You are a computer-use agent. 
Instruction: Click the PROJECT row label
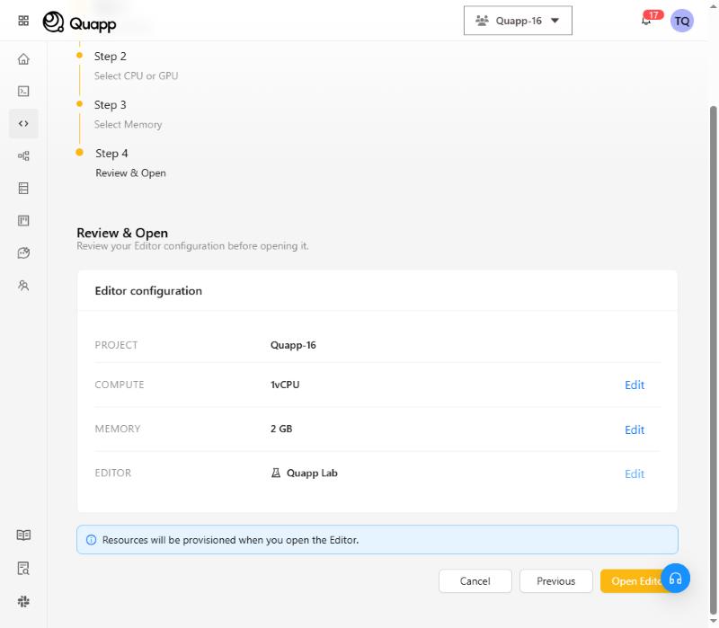point(116,345)
